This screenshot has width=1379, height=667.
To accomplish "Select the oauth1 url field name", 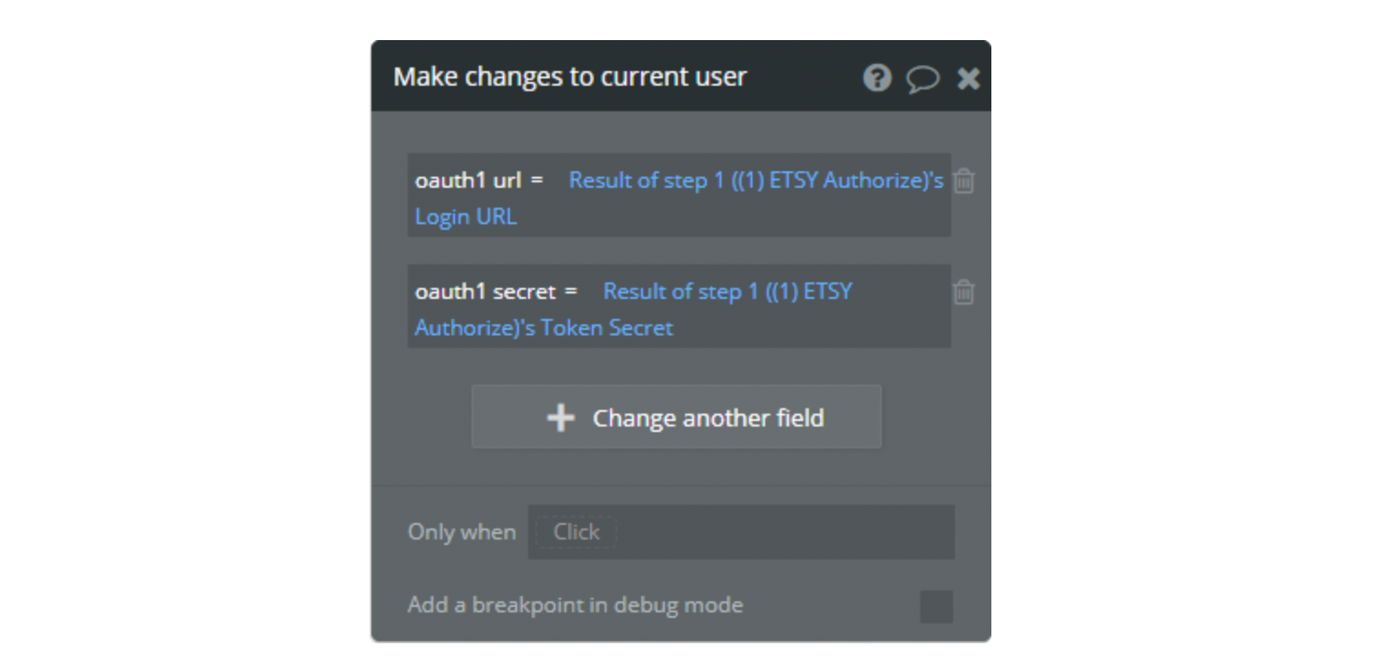I will point(468,180).
